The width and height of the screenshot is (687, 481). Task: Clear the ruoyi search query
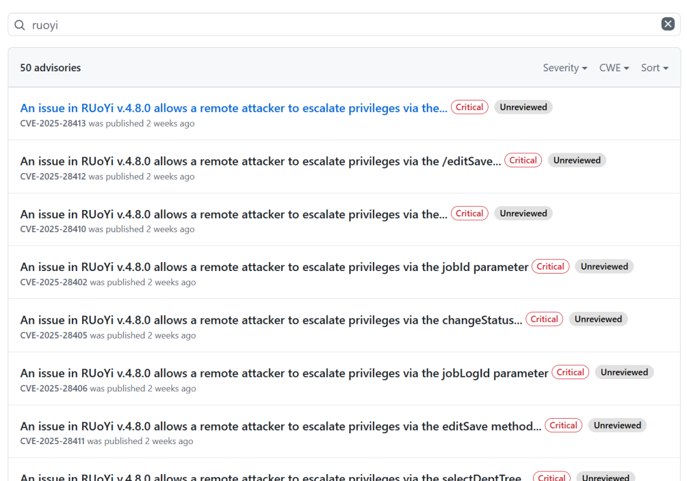668,24
